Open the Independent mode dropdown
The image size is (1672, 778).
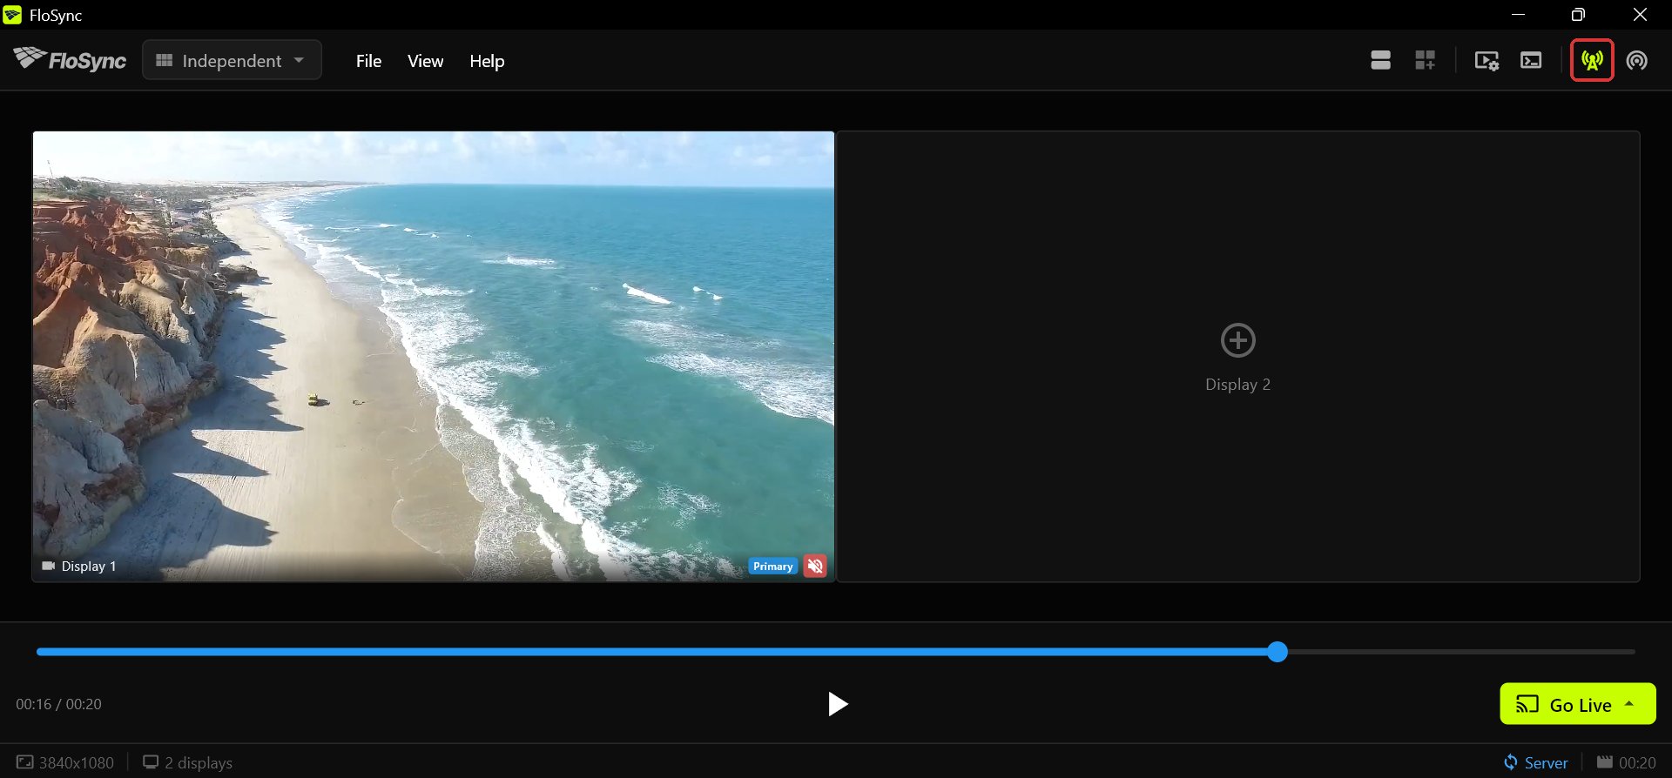coord(232,60)
